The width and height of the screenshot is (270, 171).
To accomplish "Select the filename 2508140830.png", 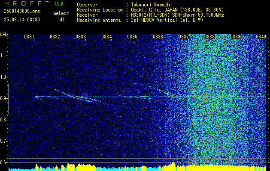I will (22, 12).
